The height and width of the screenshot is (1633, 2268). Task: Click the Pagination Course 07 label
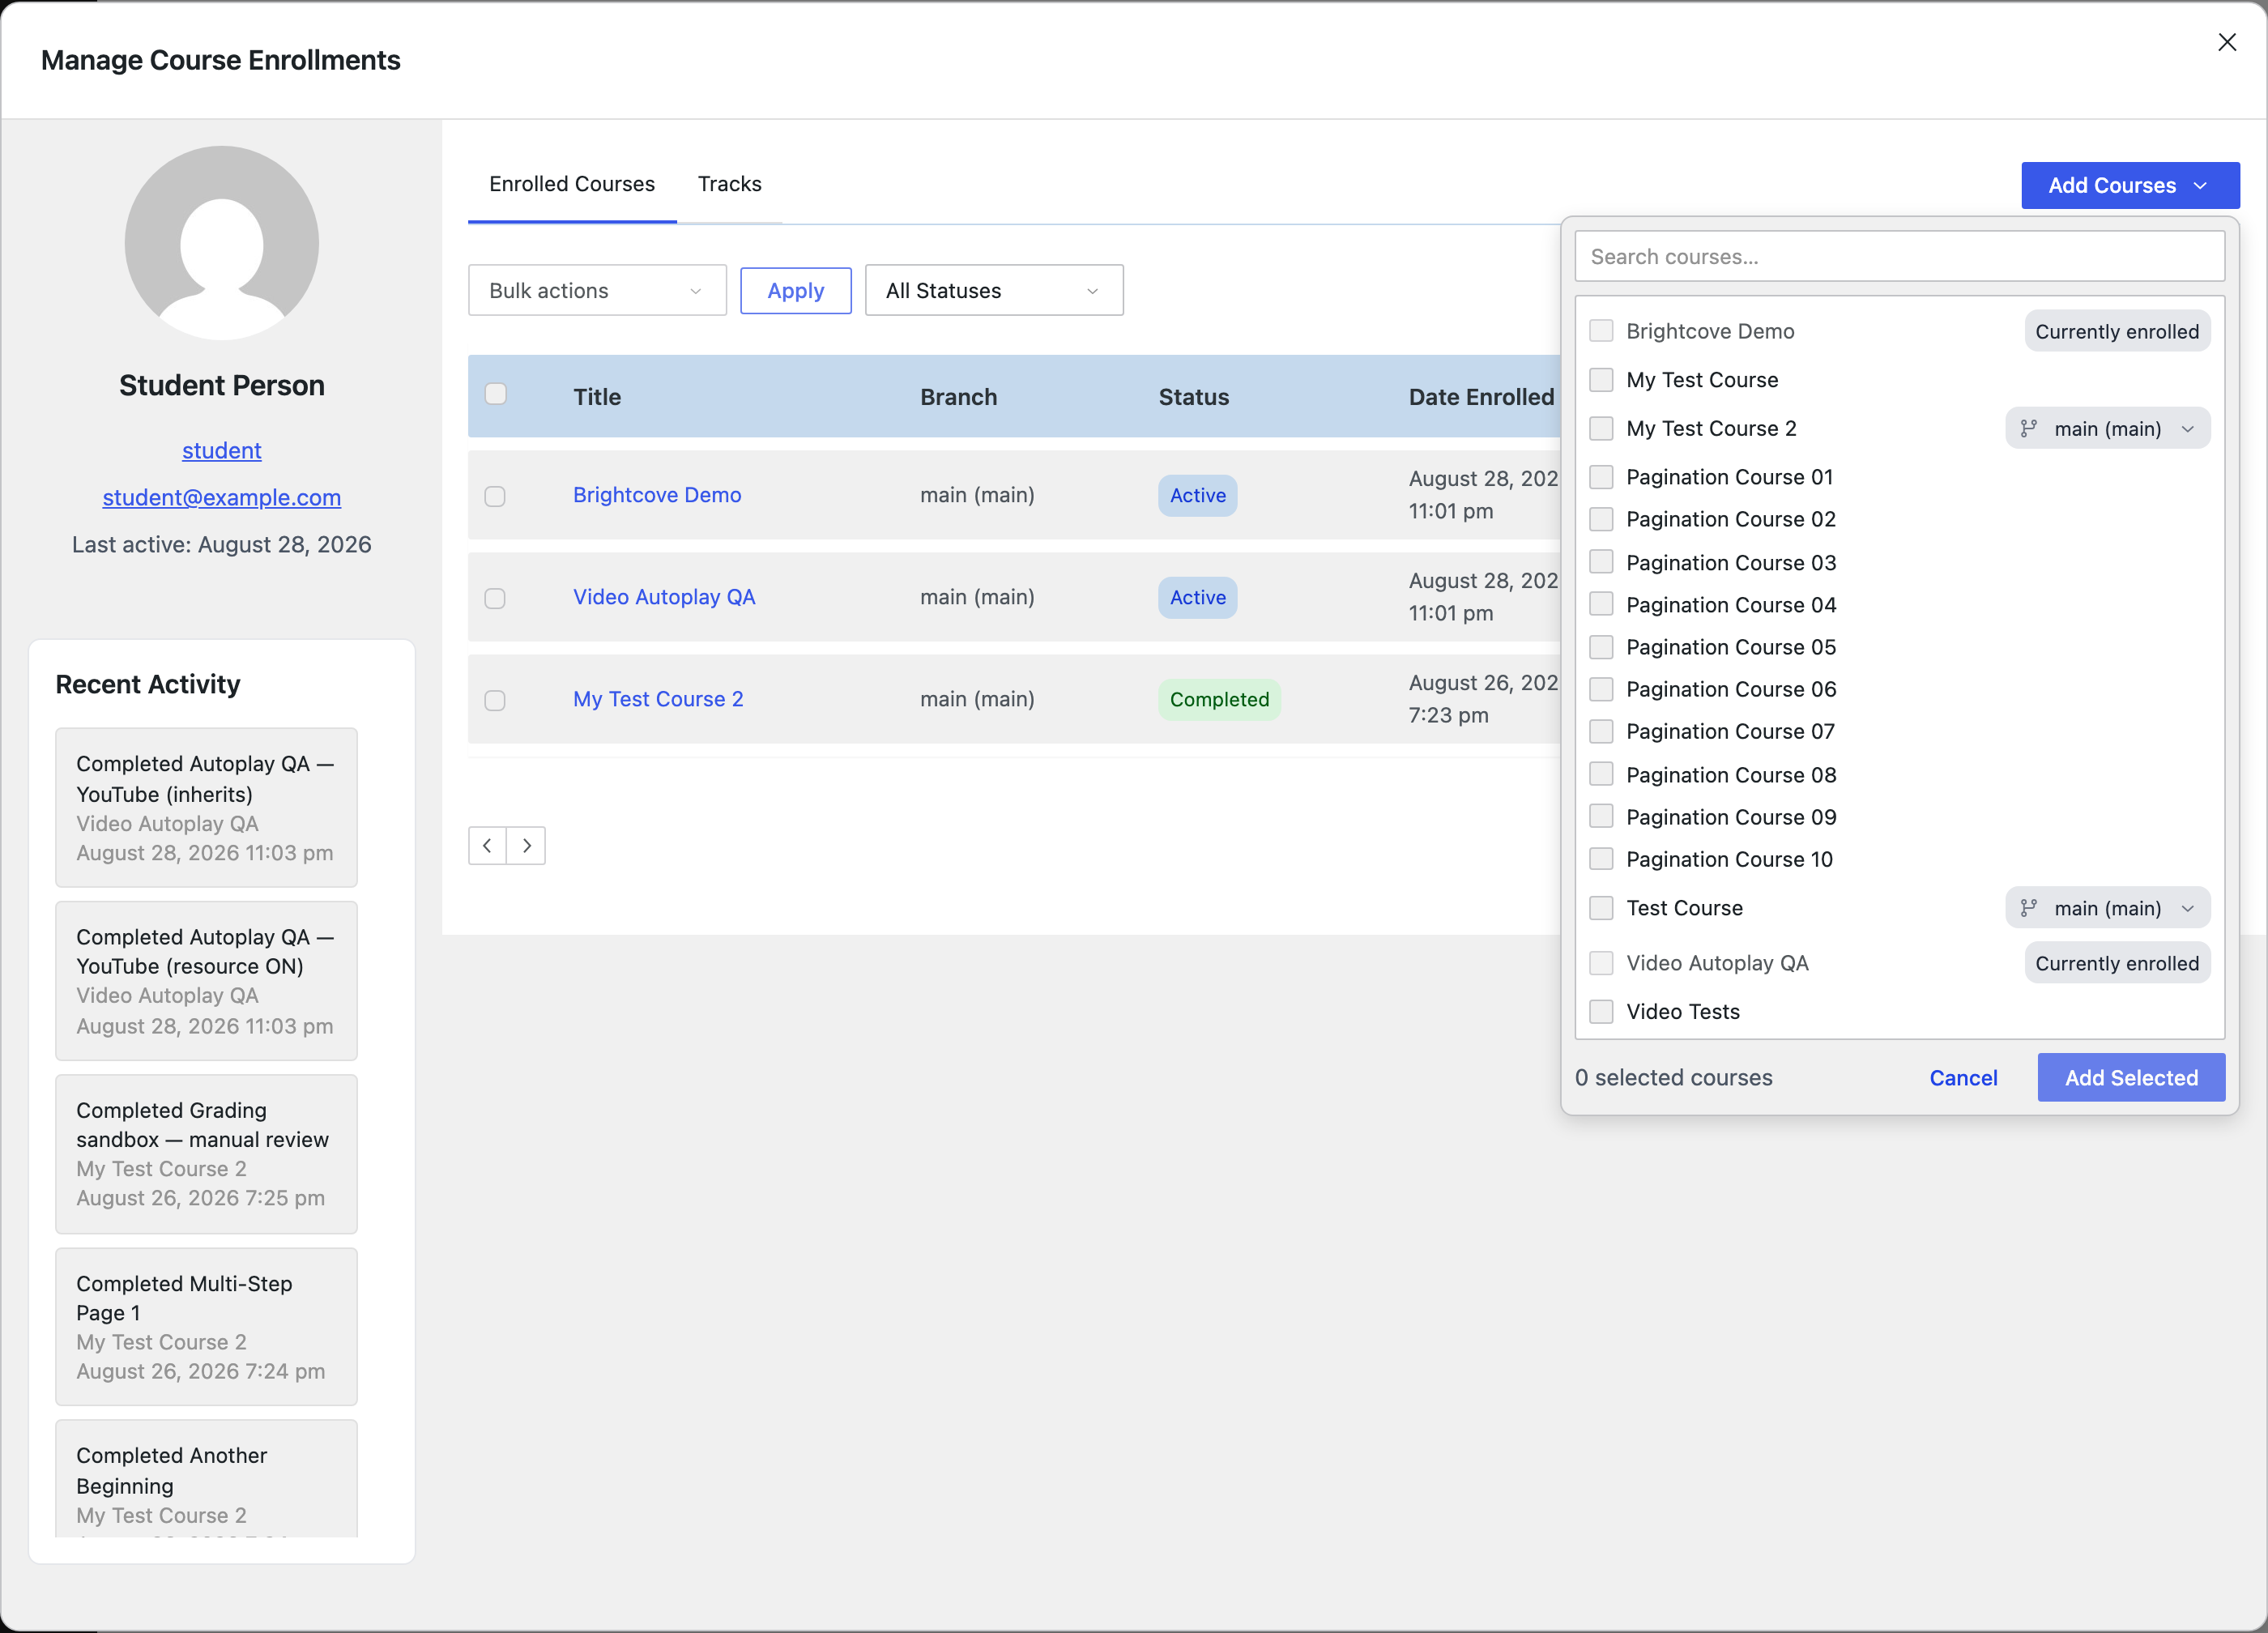(x=1730, y=731)
